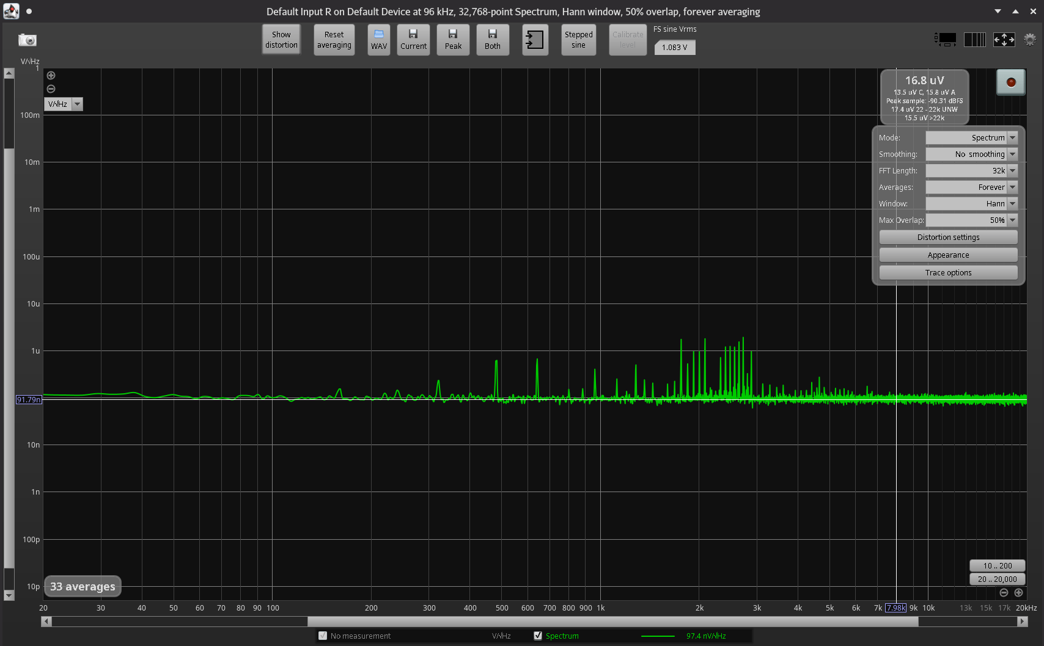Save the Current trace
This screenshot has width=1044, height=646.
pyautogui.click(x=413, y=40)
